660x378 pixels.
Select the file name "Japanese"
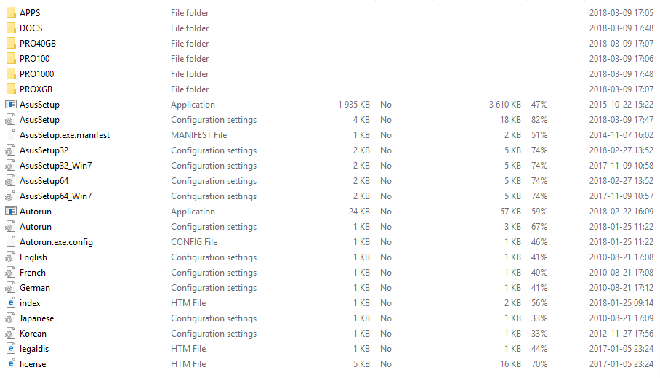pos(36,318)
